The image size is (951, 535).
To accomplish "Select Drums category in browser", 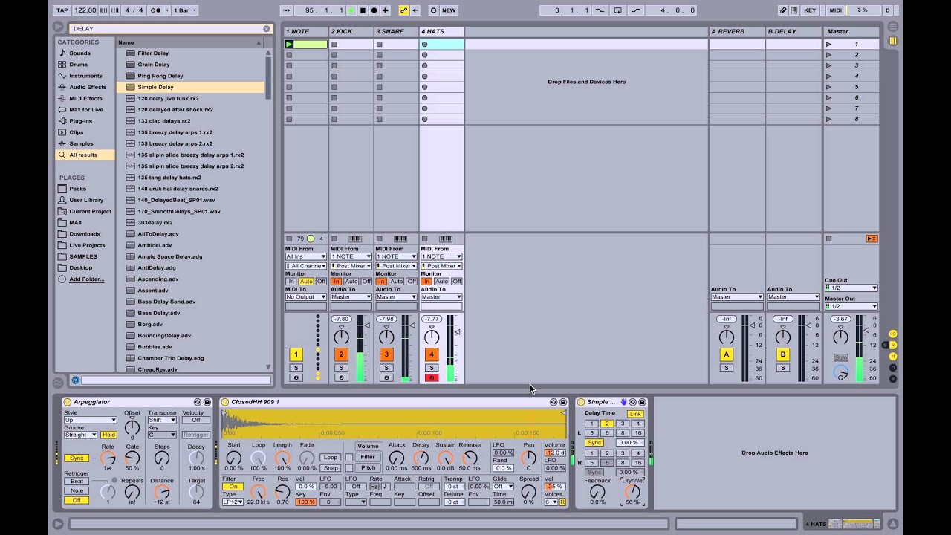I will point(78,65).
